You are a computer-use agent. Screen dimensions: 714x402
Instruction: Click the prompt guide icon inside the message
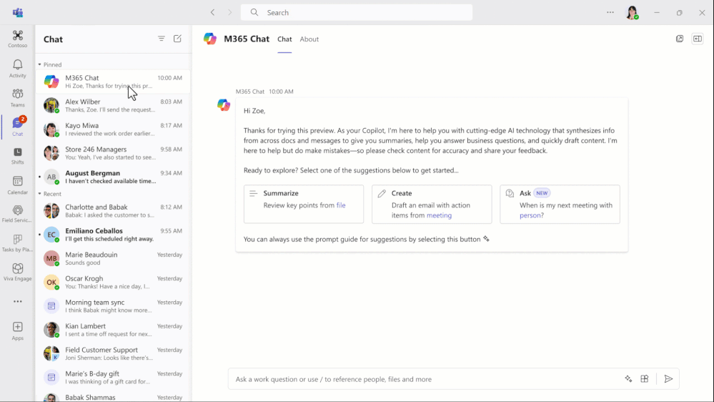coord(486,239)
